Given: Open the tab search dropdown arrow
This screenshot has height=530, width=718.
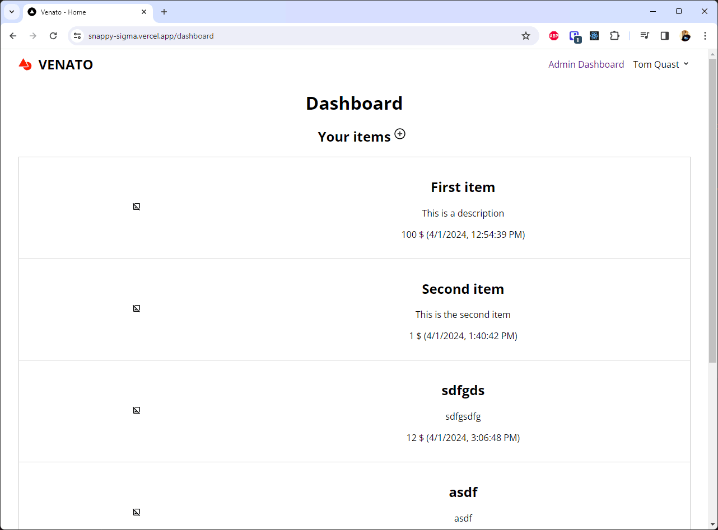Looking at the screenshot, I should 11,12.
